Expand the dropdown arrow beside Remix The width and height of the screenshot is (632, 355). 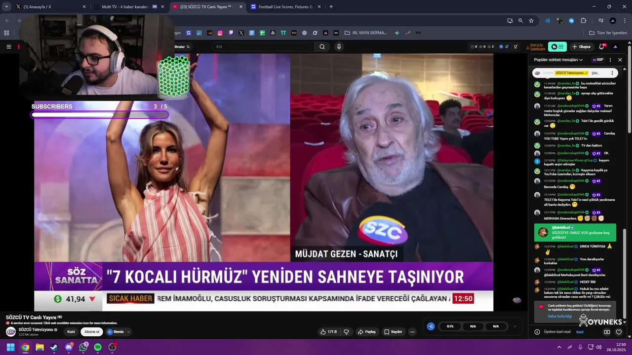point(128,332)
